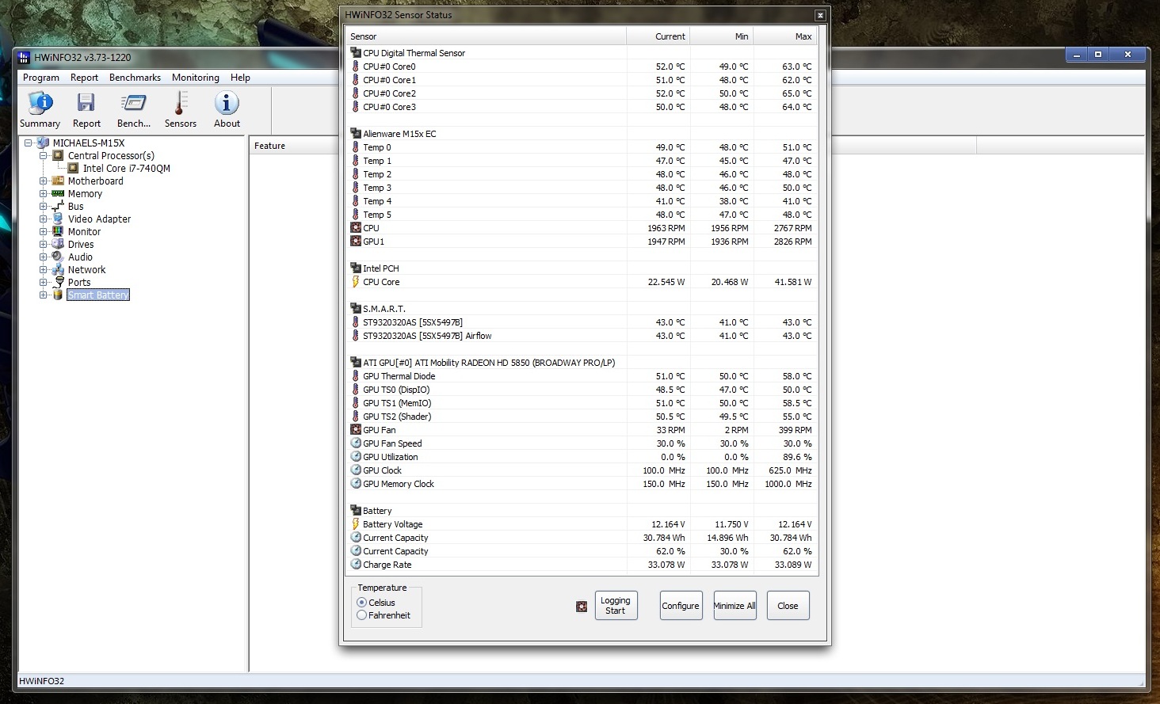Viewport: 1160px width, 704px height.
Task: Click fan icon of the GPU1 RPM row
Action: point(356,242)
